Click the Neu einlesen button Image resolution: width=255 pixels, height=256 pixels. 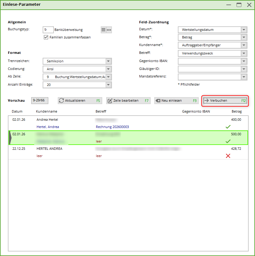point(176,100)
